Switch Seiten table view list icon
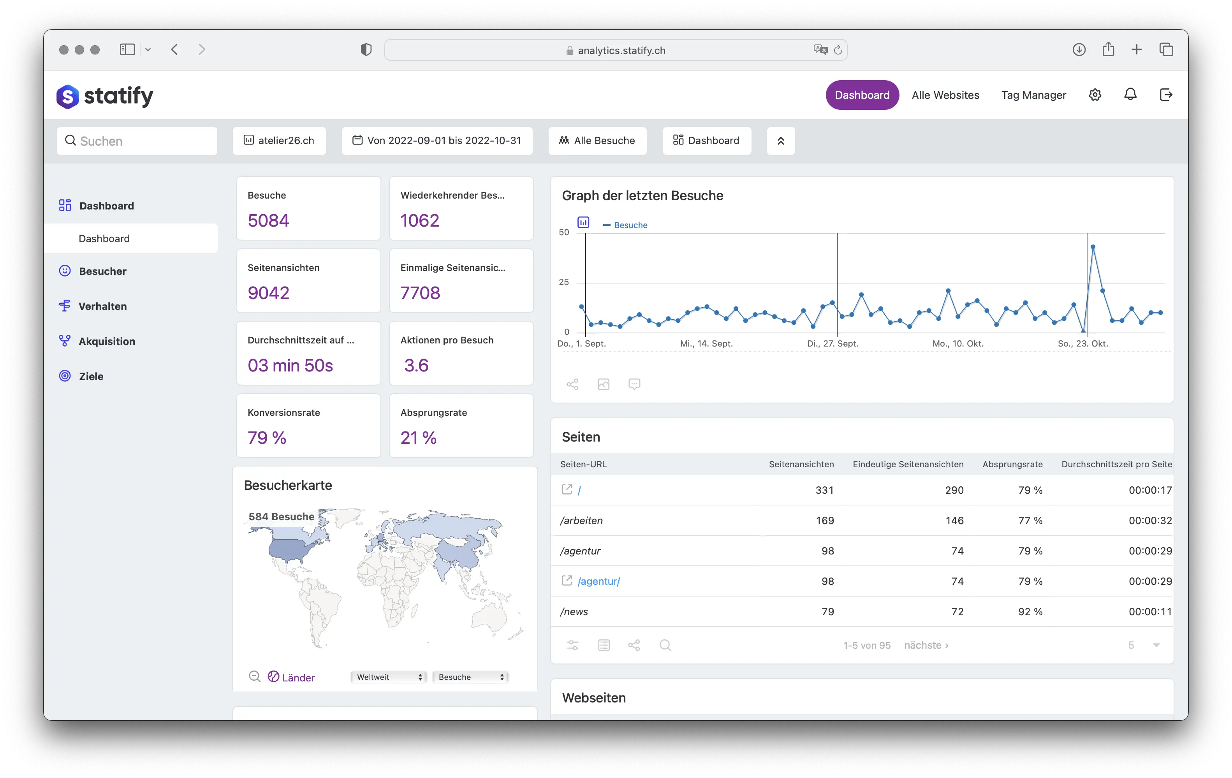The height and width of the screenshot is (778, 1232). [x=604, y=645]
